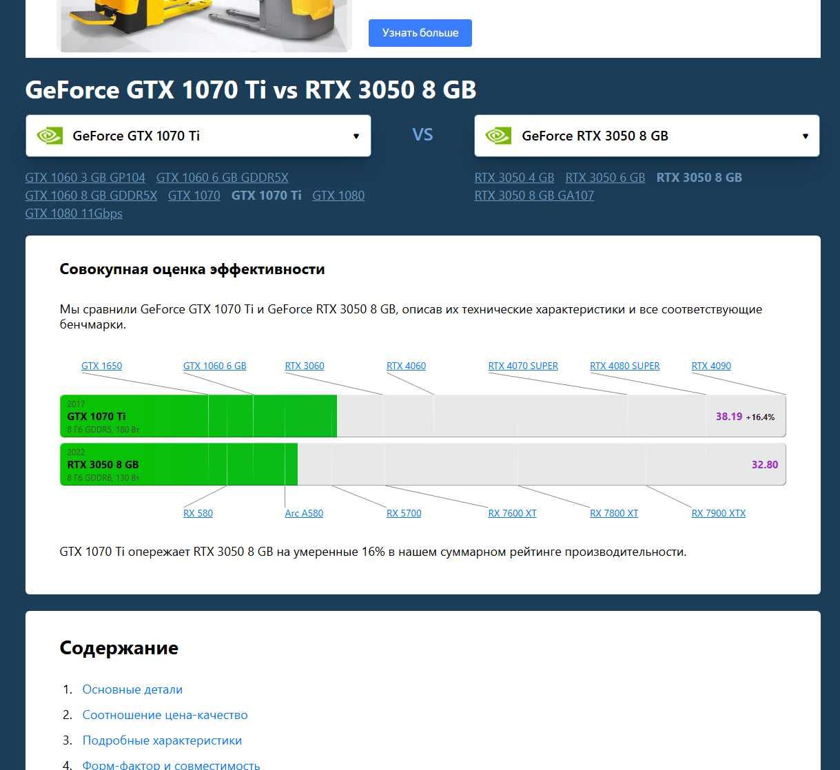
Task: Select the GTX 1080 link
Action: point(338,196)
